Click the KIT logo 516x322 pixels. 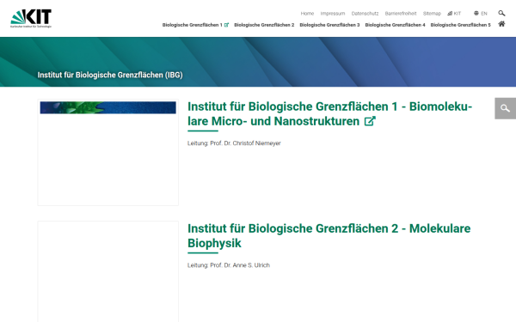pyautogui.click(x=31, y=18)
